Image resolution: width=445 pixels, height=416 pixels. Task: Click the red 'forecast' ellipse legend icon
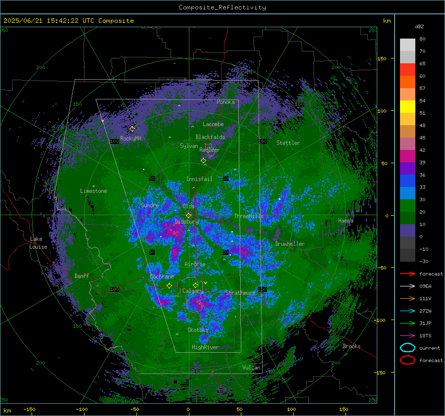tap(407, 360)
